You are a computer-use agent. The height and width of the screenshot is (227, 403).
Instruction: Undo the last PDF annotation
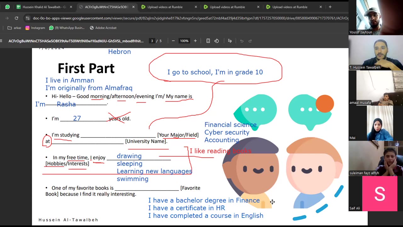[x=242, y=41]
